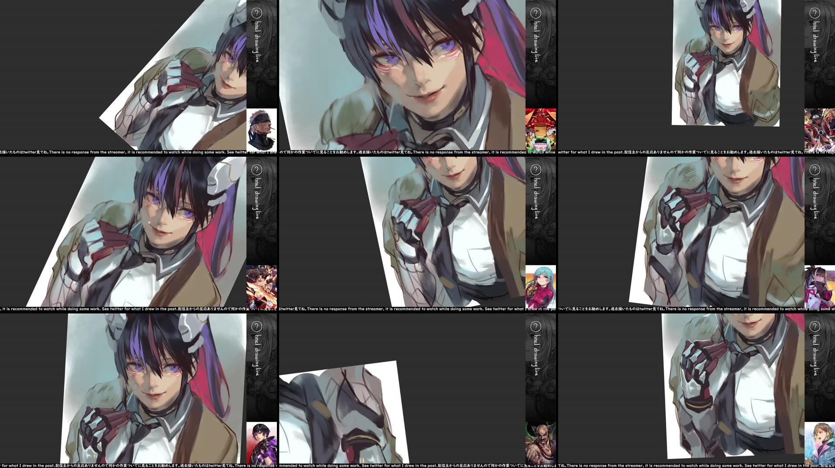Click question mark icon in purple armor man panel

(256, 327)
